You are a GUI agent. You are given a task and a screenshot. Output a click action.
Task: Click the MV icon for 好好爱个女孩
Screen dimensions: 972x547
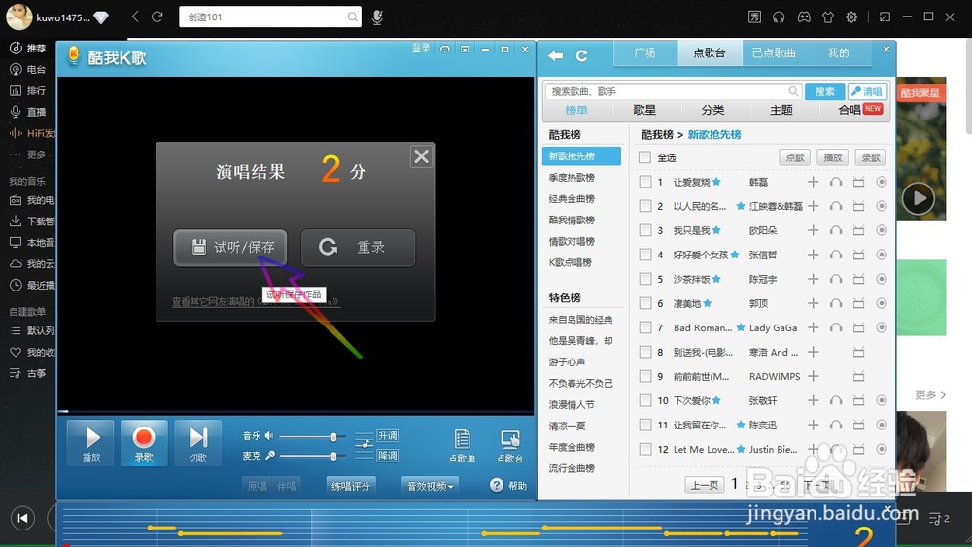coord(858,255)
